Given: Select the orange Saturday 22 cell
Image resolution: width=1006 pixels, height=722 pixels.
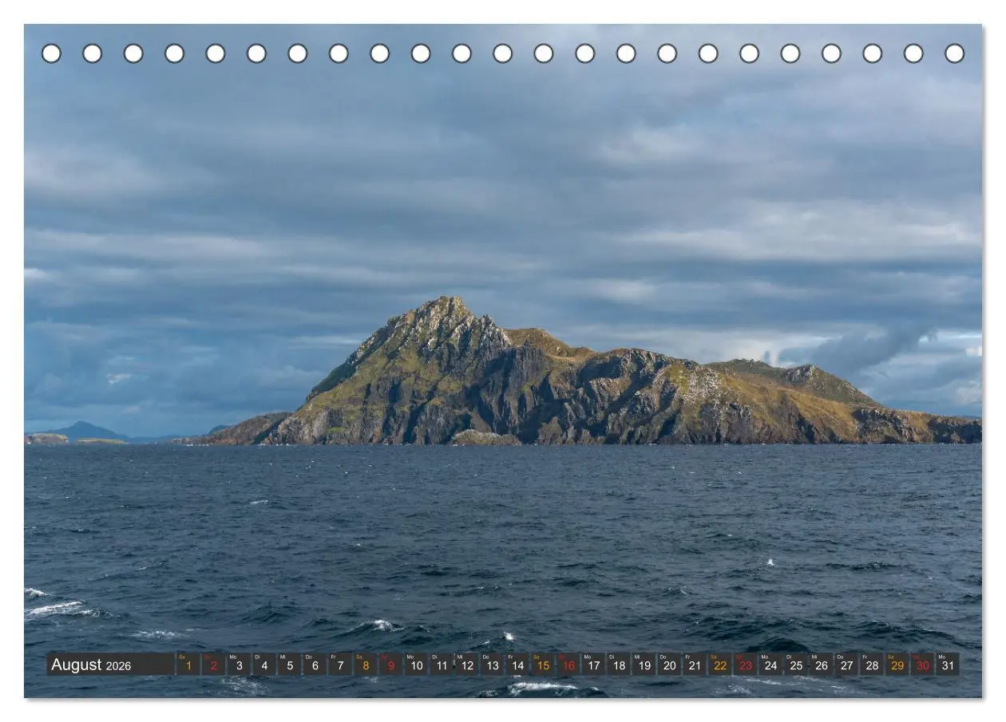Looking at the screenshot, I should [x=720, y=664].
